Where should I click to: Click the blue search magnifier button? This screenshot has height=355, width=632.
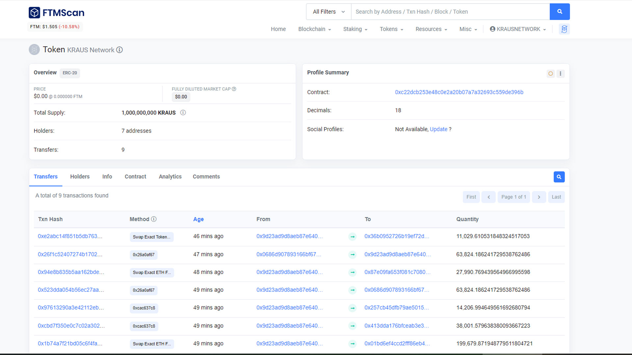click(560, 12)
